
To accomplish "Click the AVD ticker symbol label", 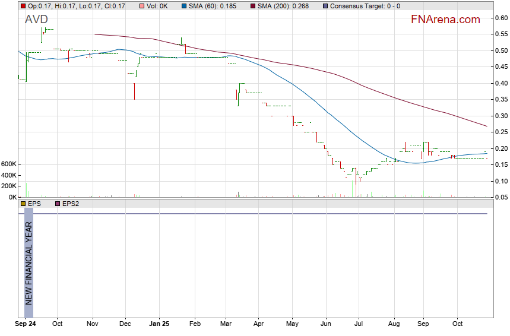I will (36, 20).
